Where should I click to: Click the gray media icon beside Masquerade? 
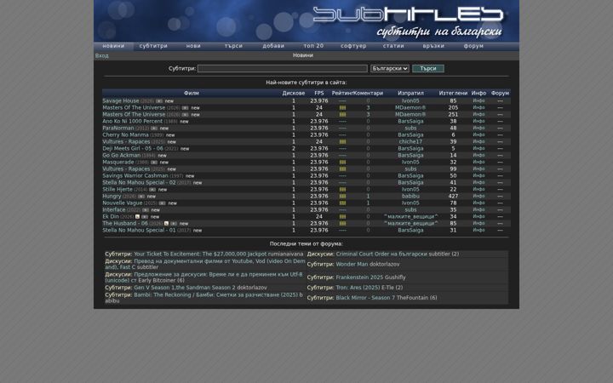(154, 163)
